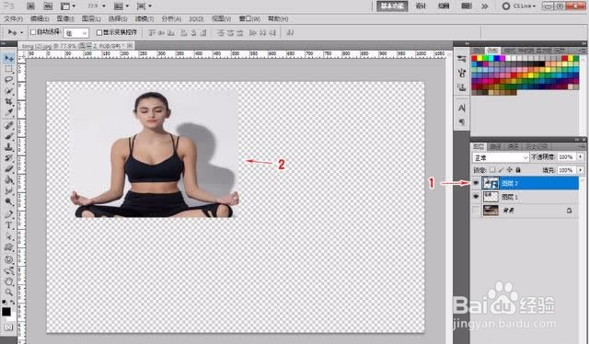Screen dimensions: 589x344
Task: Open the 正常 blending mode dropdown
Action: [x=501, y=157]
